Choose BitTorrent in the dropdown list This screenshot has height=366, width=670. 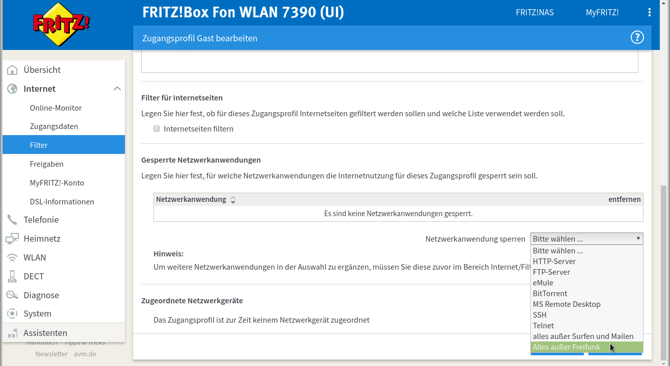550,294
